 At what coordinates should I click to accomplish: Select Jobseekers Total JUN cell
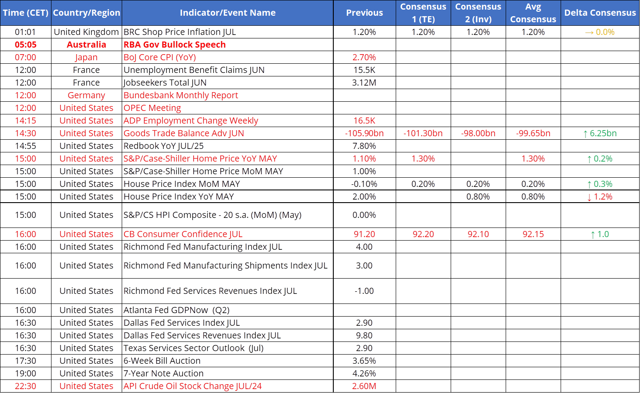point(228,83)
